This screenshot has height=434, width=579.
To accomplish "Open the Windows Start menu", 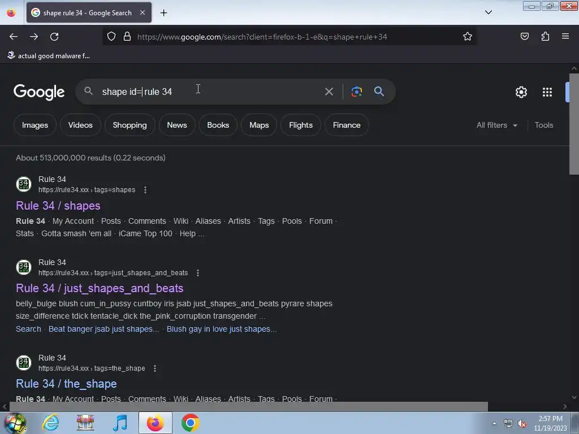I will click(15, 423).
